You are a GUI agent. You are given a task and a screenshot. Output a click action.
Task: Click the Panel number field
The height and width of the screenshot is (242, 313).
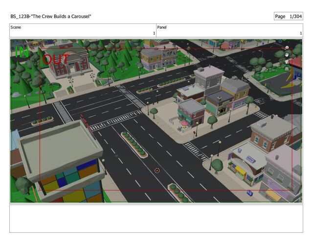(x=229, y=30)
